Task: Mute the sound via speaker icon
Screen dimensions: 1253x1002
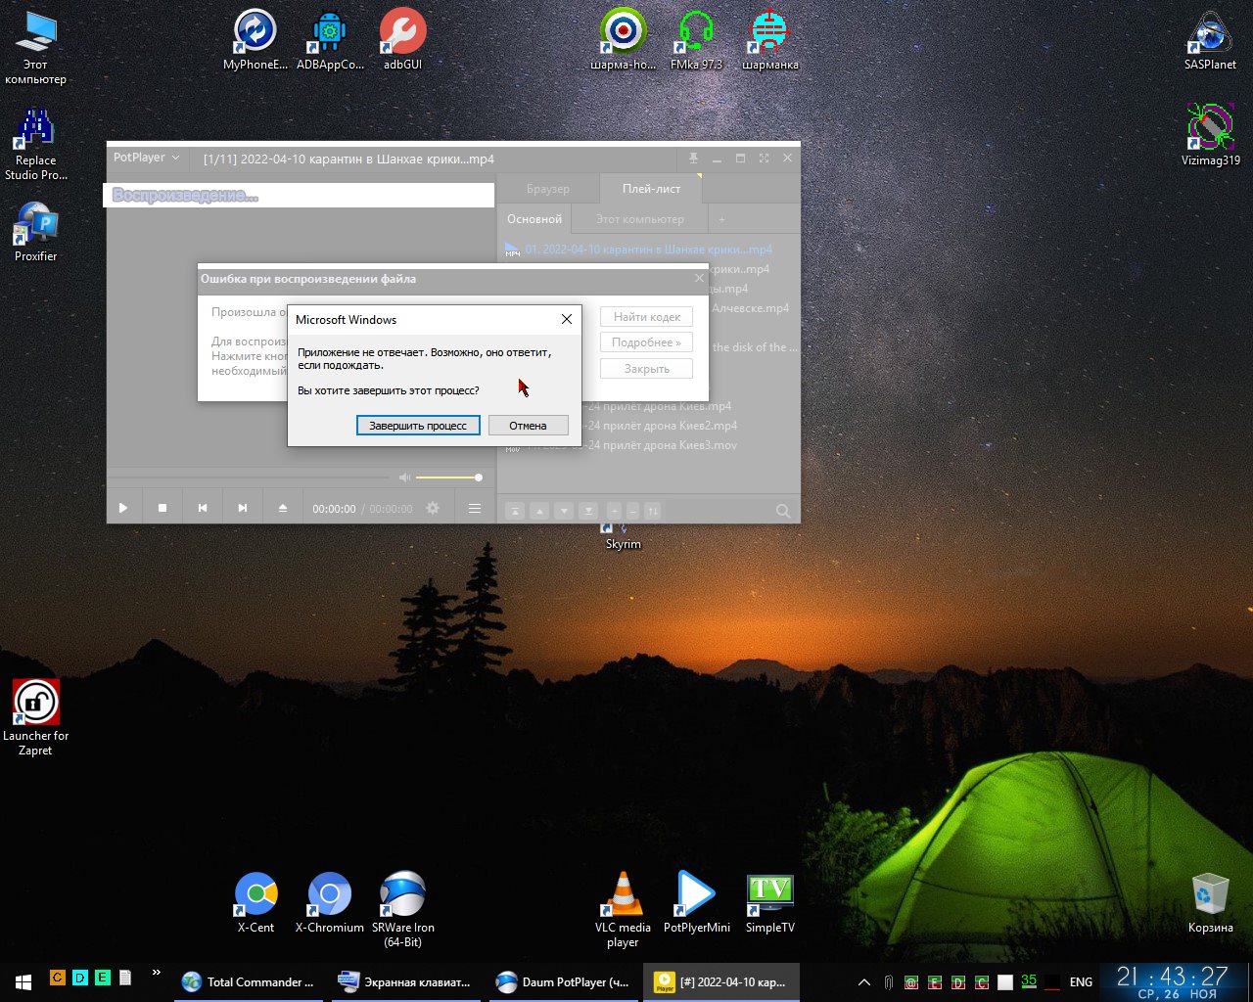Action: click(404, 478)
